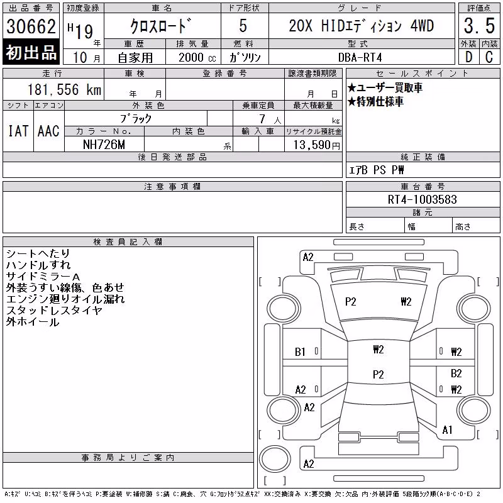Select the inspector note サイドミラーA
The width and height of the screenshot is (503, 503).
(43, 276)
